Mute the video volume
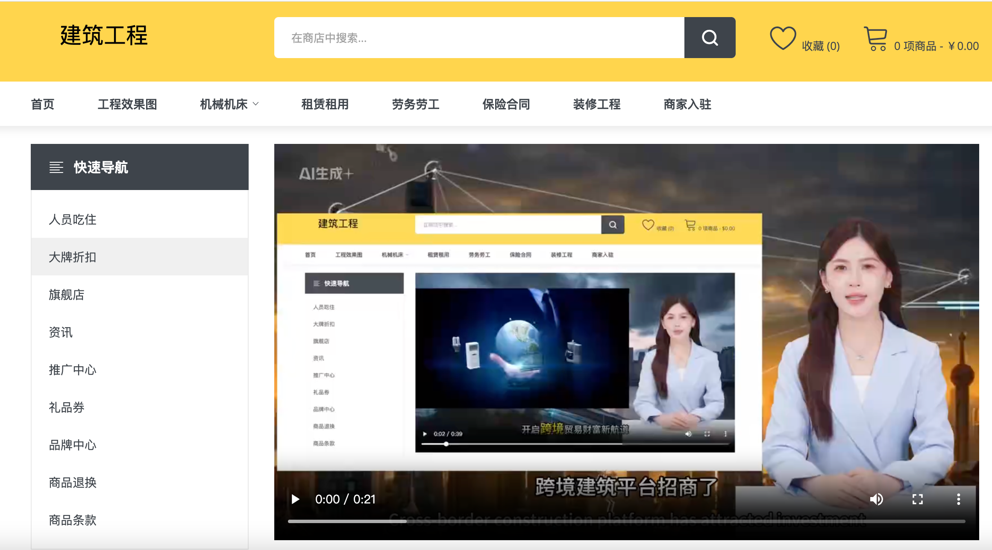 pyautogui.click(x=876, y=499)
